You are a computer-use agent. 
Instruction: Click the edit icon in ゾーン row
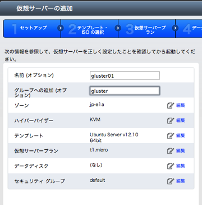[x=171, y=105]
